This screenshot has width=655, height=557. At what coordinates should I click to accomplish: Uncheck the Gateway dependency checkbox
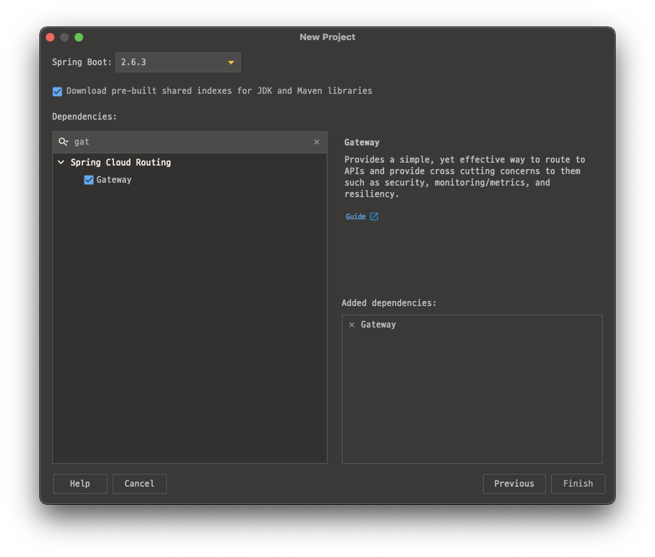[x=89, y=180]
